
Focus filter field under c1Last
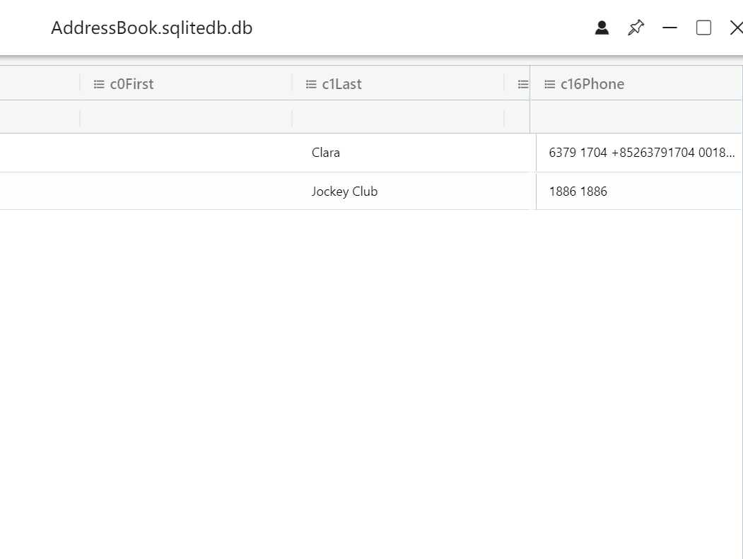[398, 118]
